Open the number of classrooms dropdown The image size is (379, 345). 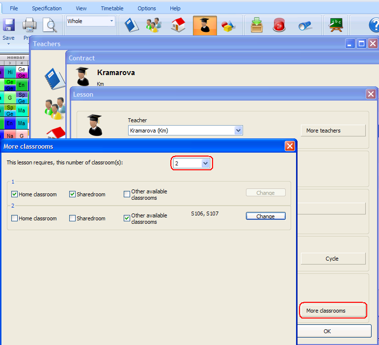tap(206, 163)
